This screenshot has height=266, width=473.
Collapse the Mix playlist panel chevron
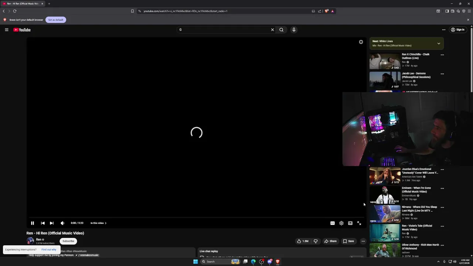439,44
